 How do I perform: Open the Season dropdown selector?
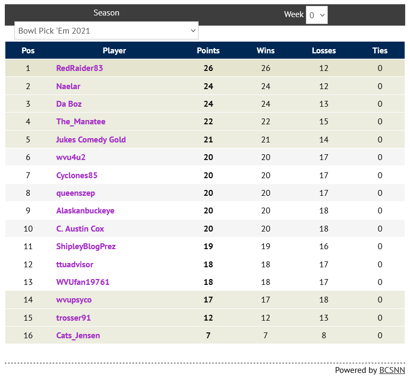(106, 31)
